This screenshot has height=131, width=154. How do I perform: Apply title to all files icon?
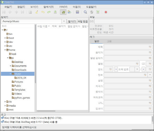150,47
